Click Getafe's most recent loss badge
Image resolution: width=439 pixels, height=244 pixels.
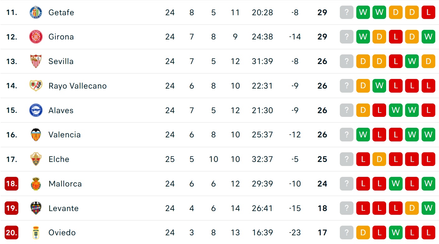tap(428, 12)
